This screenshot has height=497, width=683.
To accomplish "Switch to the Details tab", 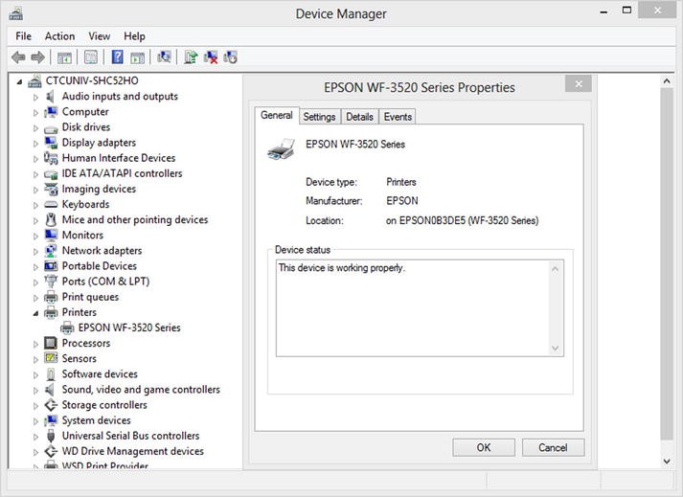I will pyautogui.click(x=359, y=117).
